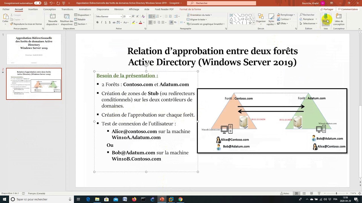Switch to the Insertion tab
The height and width of the screenshot is (203, 362).
[33, 9]
